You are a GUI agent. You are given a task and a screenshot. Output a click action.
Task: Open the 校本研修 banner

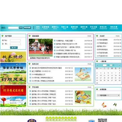tap(13, 57)
